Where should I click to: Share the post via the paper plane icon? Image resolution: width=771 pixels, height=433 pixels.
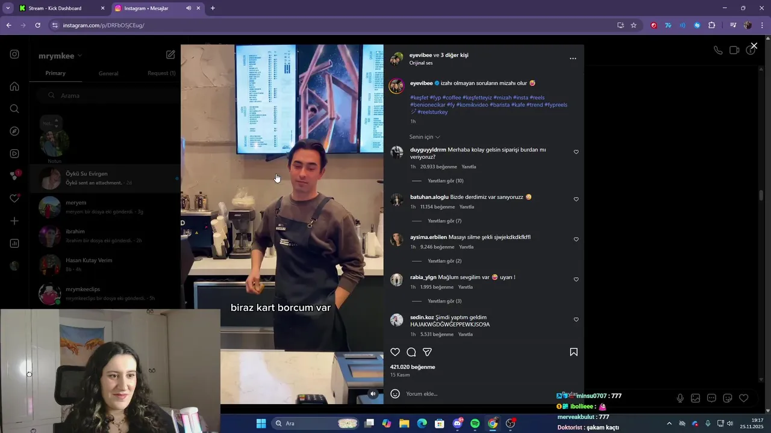pos(427,352)
